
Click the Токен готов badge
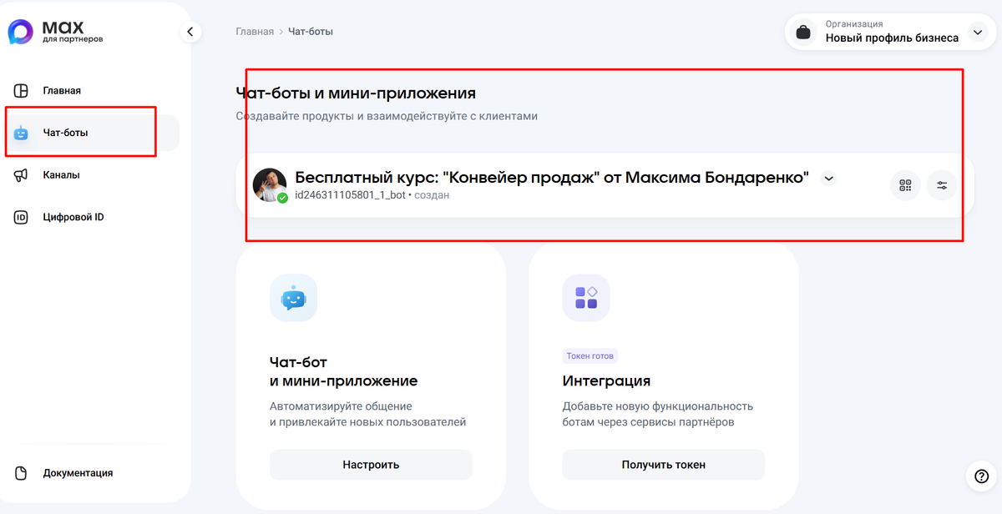(590, 355)
